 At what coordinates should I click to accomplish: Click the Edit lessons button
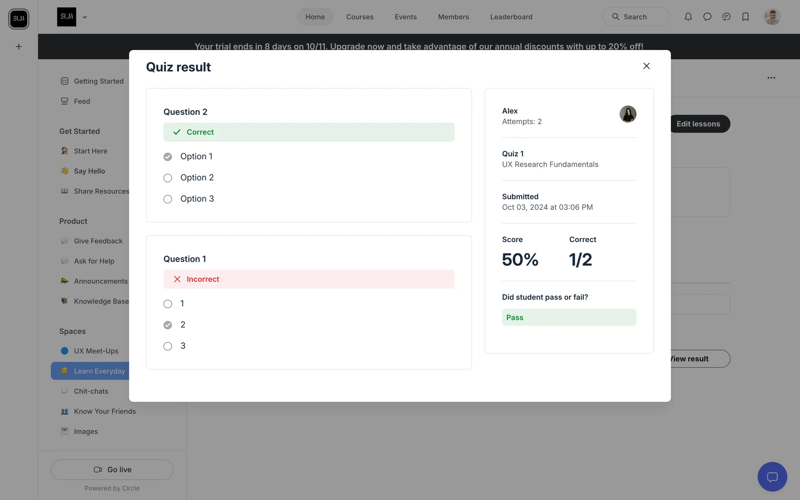point(700,124)
